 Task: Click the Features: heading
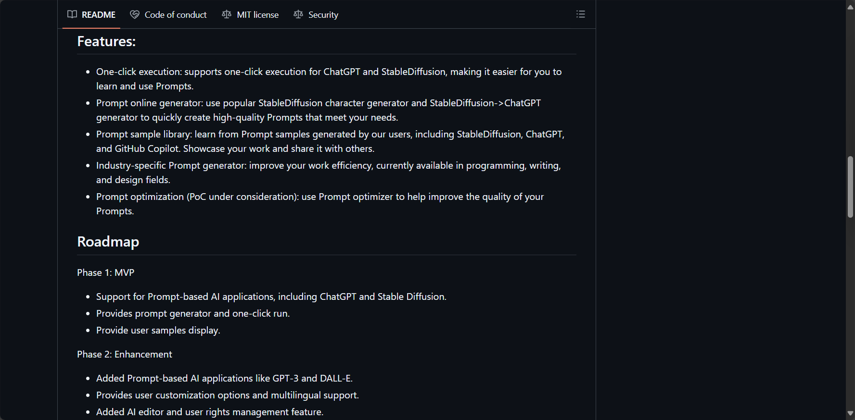[x=106, y=41]
